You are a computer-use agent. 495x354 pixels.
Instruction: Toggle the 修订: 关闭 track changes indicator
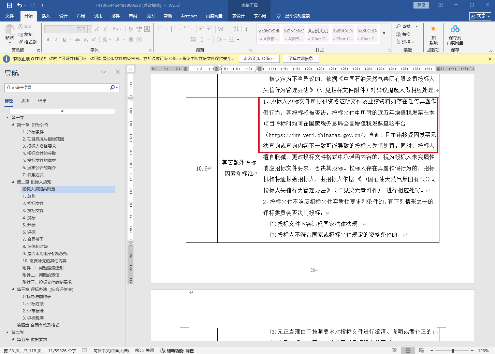pos(144,351)
